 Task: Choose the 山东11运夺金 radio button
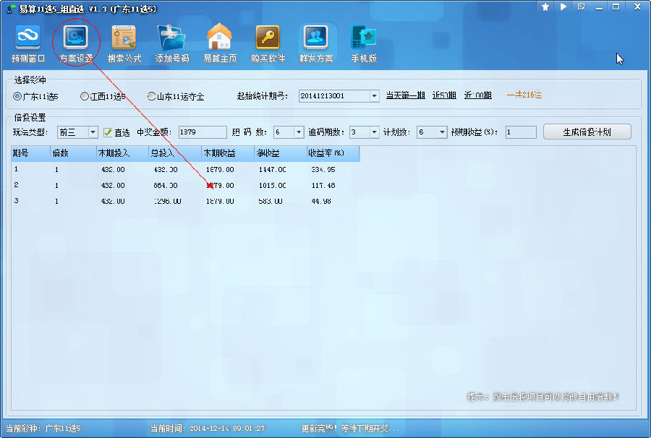click(x=151, y=96)
